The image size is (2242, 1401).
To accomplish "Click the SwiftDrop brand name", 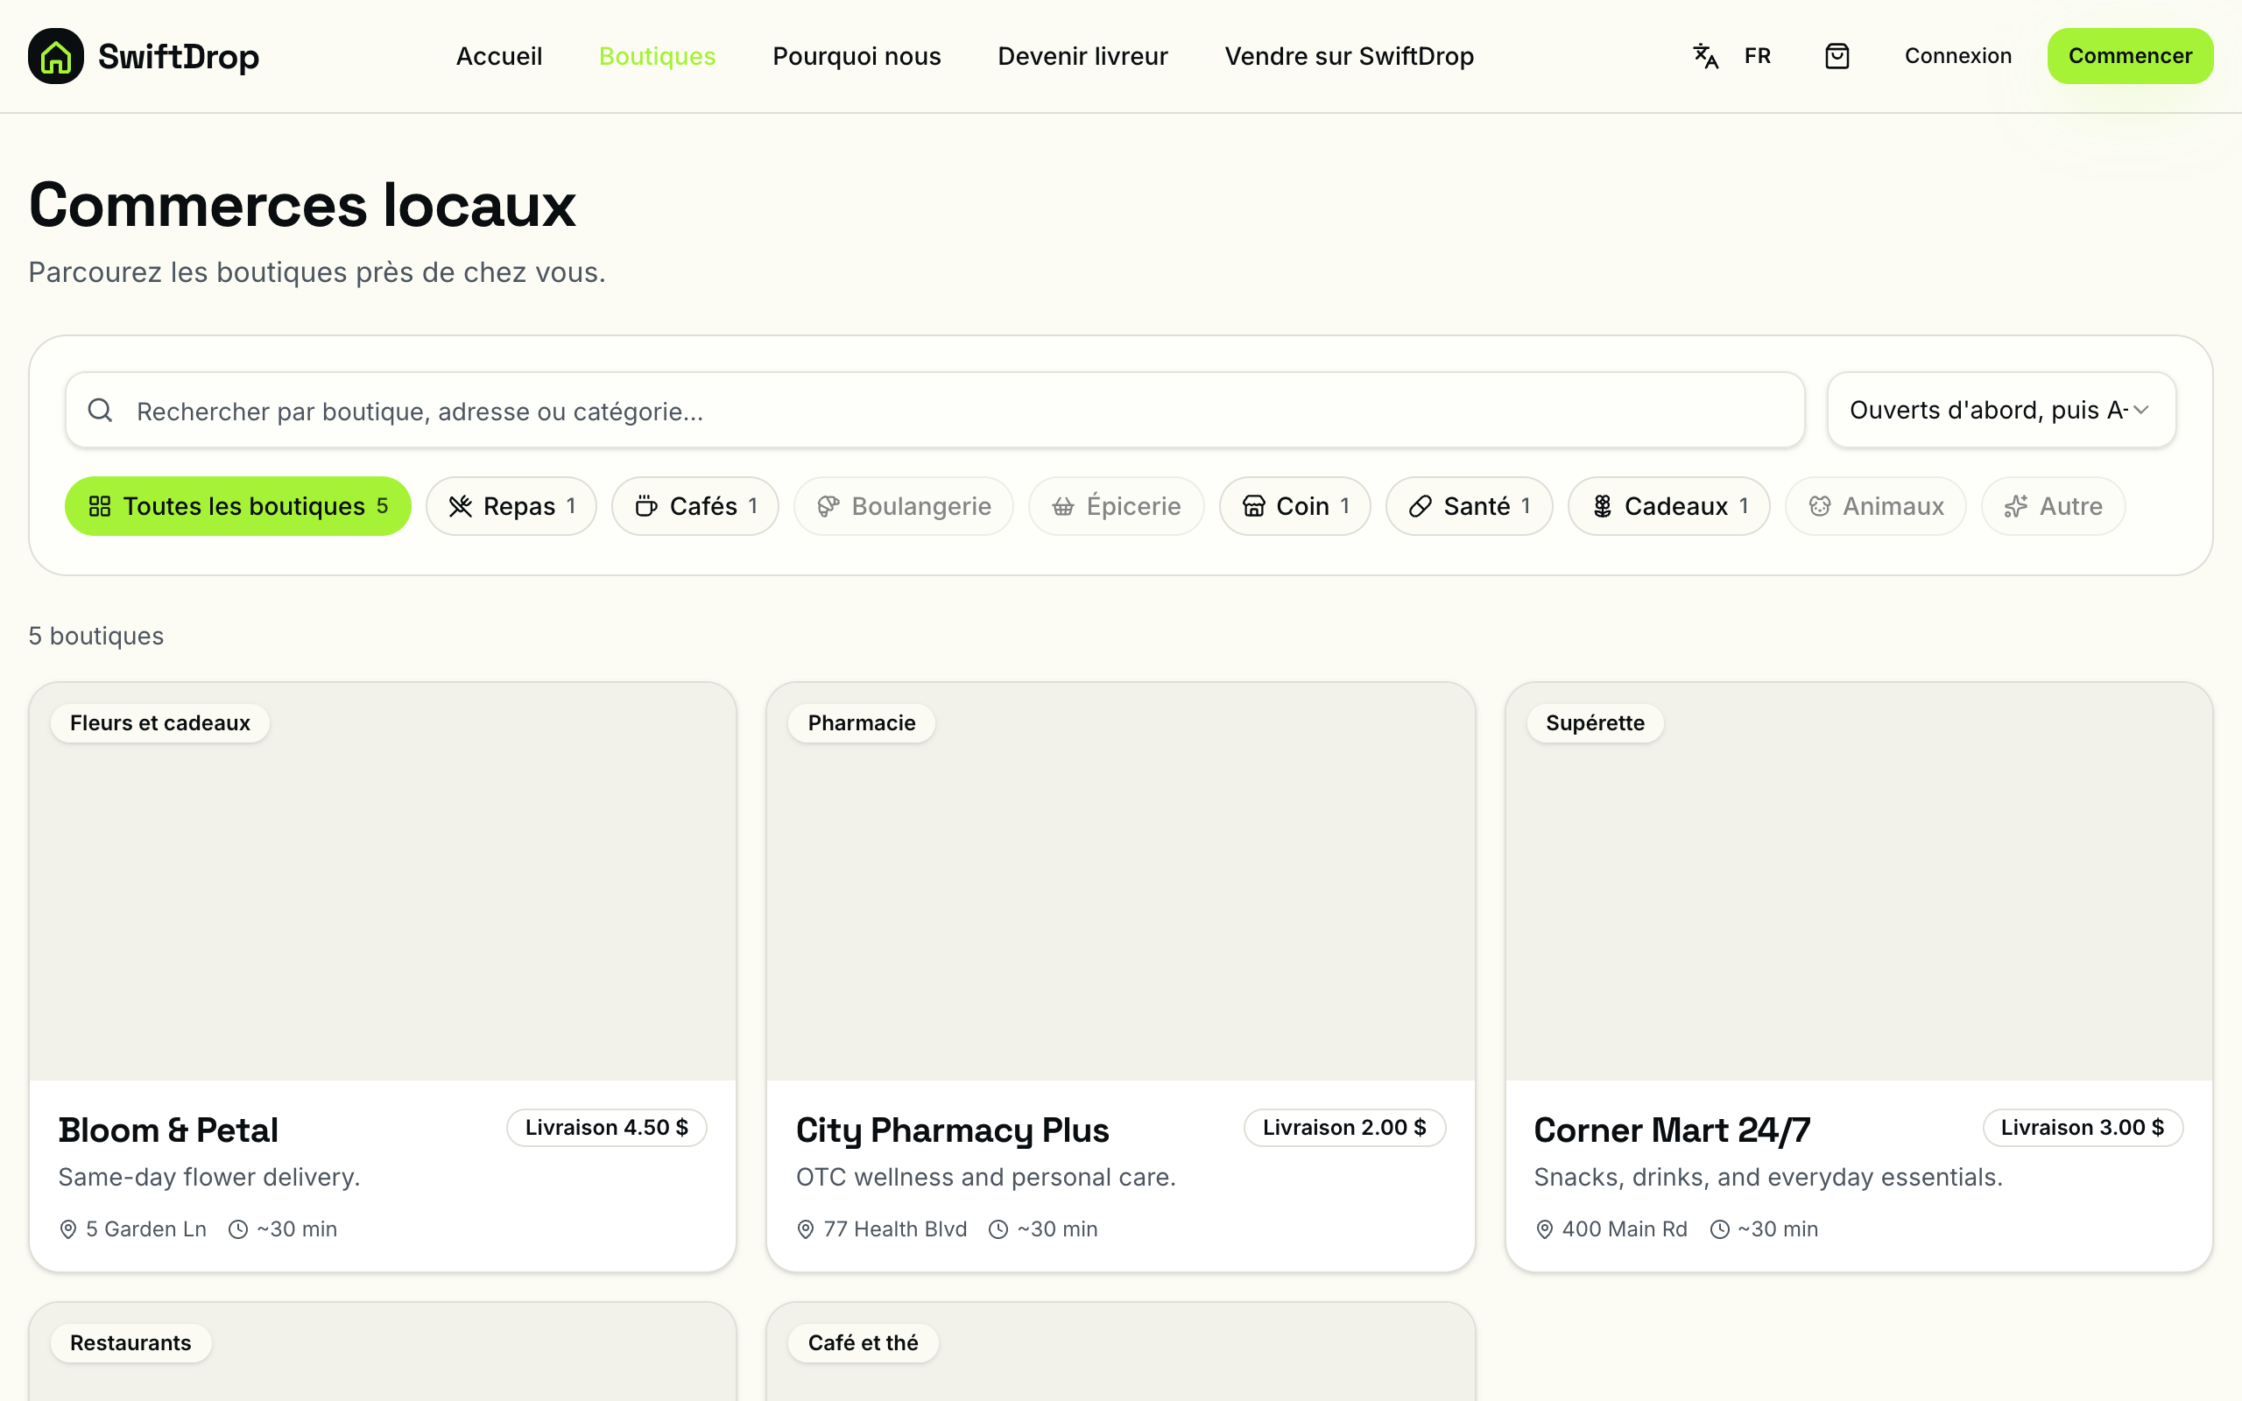I will [x=179, y=57].
